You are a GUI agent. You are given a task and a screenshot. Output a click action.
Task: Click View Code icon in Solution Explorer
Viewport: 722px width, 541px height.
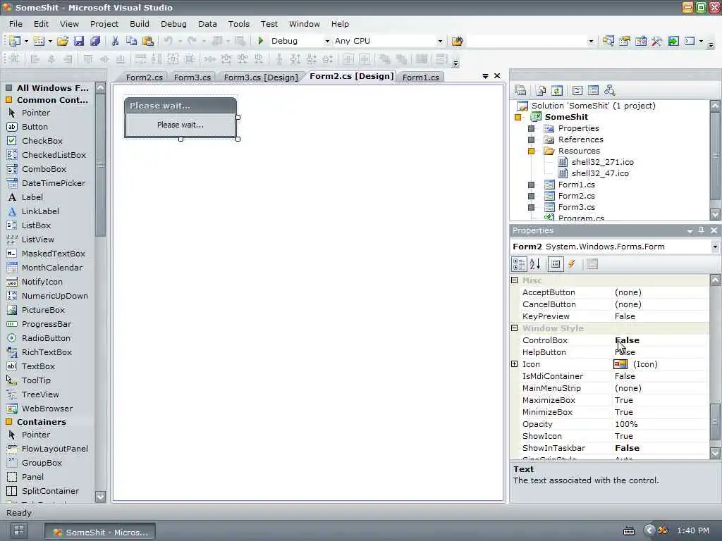click(x=577, y=90)
